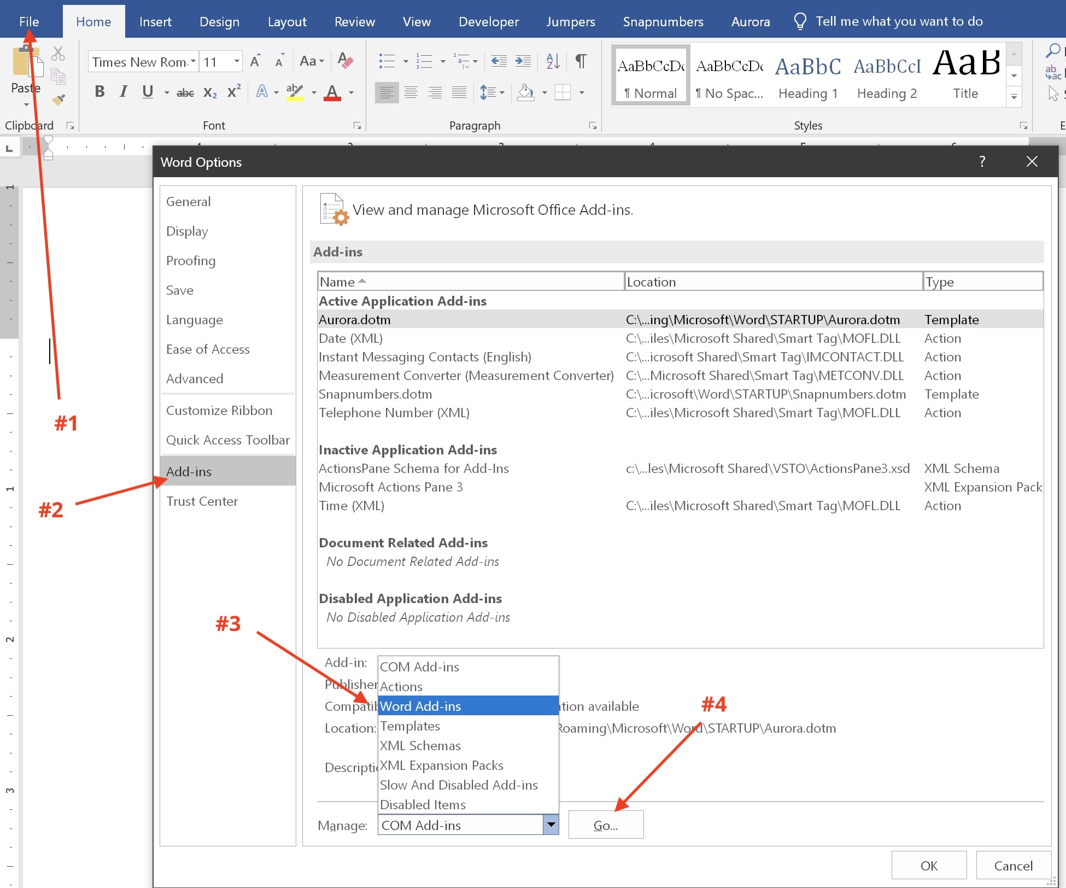
Task: Increase font size with grow font icon
Action: click(255, 61)
